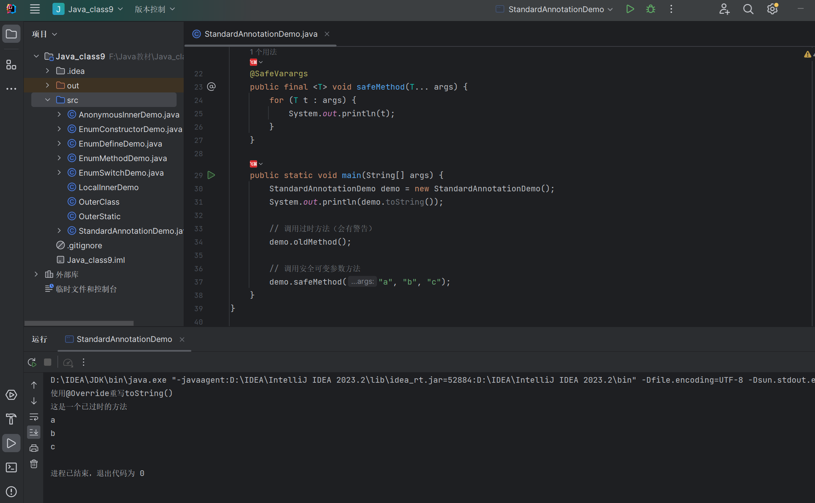Stop the running process square icon
This screenshot has height=503, width=815.
click(48, 362)
